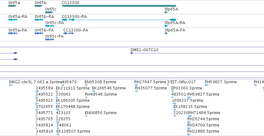
Task: Click the Or65c-RA transcript glyph
Action: (x=50, y=26)
